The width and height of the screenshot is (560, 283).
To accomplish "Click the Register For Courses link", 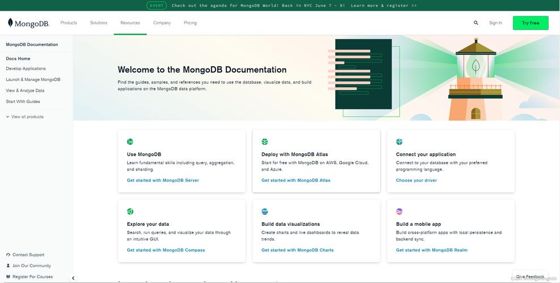I will tap(32, 277).
